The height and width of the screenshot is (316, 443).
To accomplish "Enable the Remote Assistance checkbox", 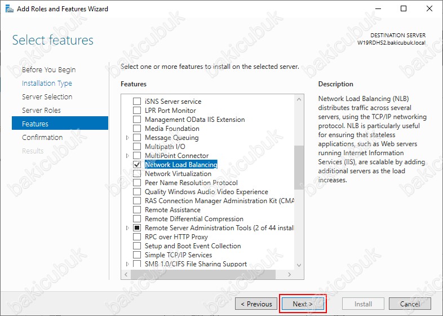I will (137, 210).
